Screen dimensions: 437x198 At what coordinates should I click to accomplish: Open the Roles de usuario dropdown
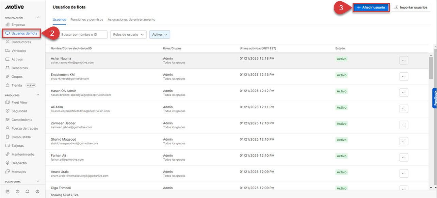(128, 35)
